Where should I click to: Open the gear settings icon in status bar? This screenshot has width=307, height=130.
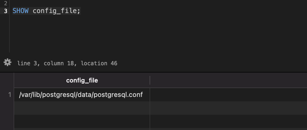[x=8, y=62]
